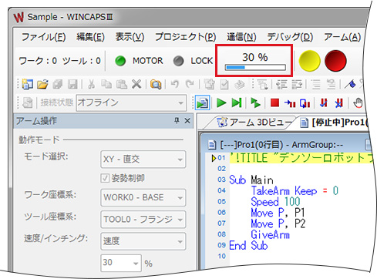Click code line 03 Sub Main
Viewport: 377px width, 279px height.
(x=251, y=180)
